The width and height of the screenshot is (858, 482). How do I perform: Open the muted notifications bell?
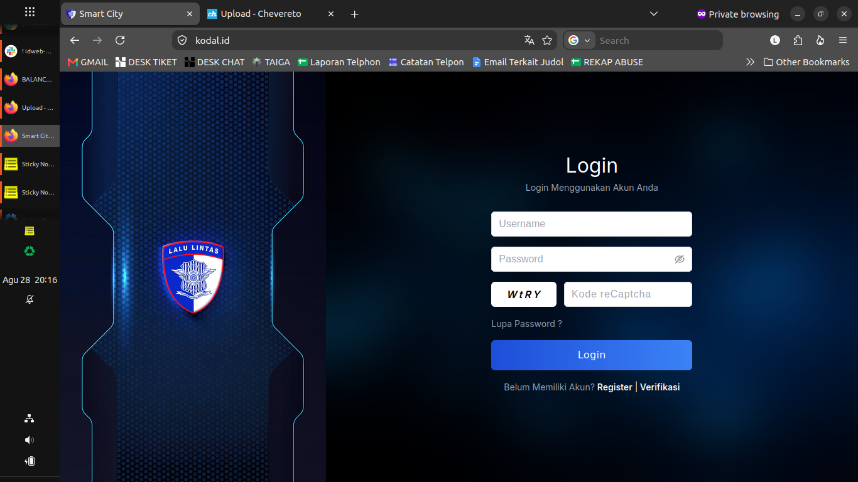[30, 299]
